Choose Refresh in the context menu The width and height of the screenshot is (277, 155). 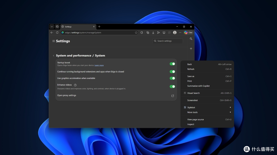tap(207, 69)
